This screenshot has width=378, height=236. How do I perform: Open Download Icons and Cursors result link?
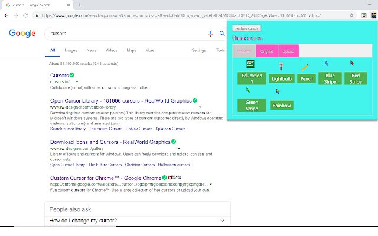pos(110,142)
